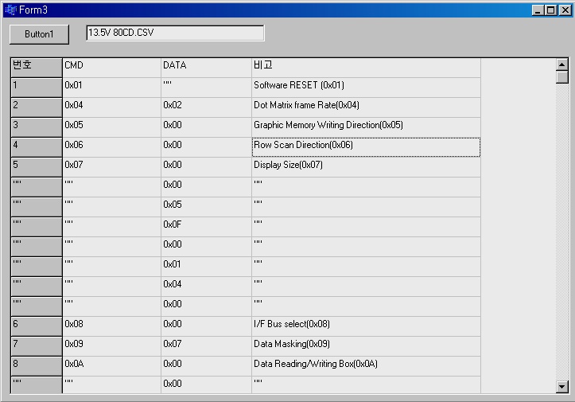Click the scrollbar down arrow
This screenshot has height=402, width=575.
click(x=562, y=386)
